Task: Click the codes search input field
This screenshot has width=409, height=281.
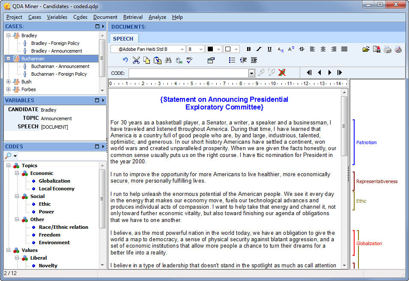Action: click(62, 156)
